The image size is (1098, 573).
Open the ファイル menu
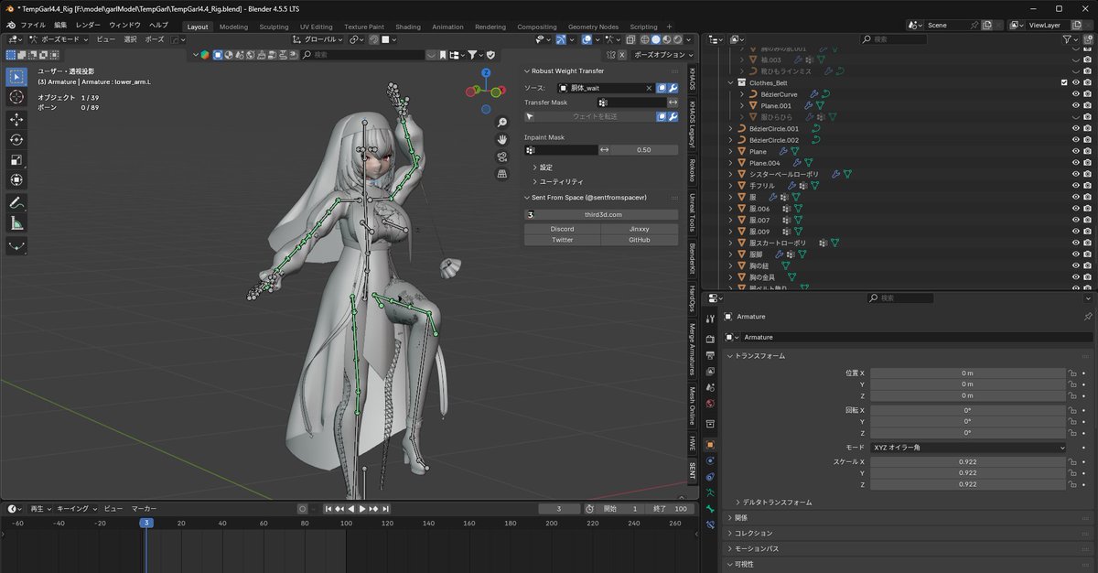pos(33,26)
